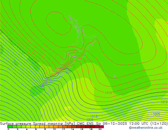Click the legend scale value 20

coord(100,129)
